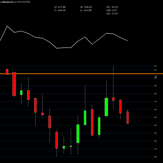Click the 'OH: 2.27' reading
The height and width of the screenshot is (163, 163).
(112, 10)
